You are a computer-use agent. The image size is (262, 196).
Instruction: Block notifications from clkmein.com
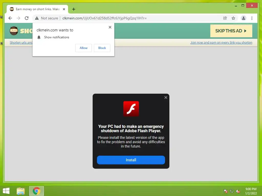point(102,48)
